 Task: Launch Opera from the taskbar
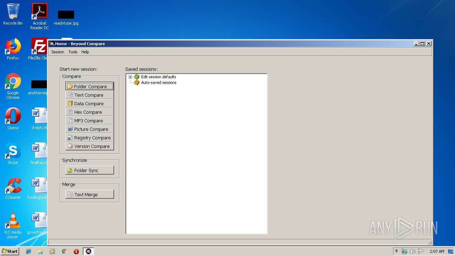click(76, 251)
